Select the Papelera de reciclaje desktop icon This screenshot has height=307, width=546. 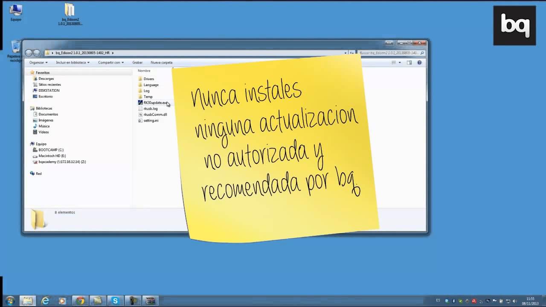(x=15, y=51)
